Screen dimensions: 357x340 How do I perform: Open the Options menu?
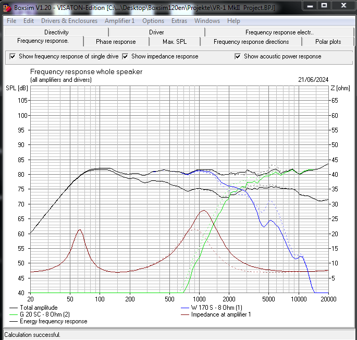click(x=153, y=21)
